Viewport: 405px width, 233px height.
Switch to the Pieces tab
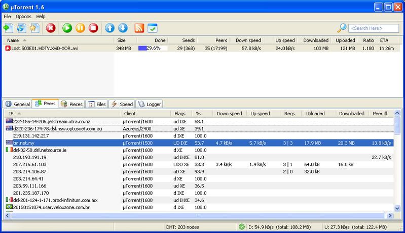[x=71, y=104]
